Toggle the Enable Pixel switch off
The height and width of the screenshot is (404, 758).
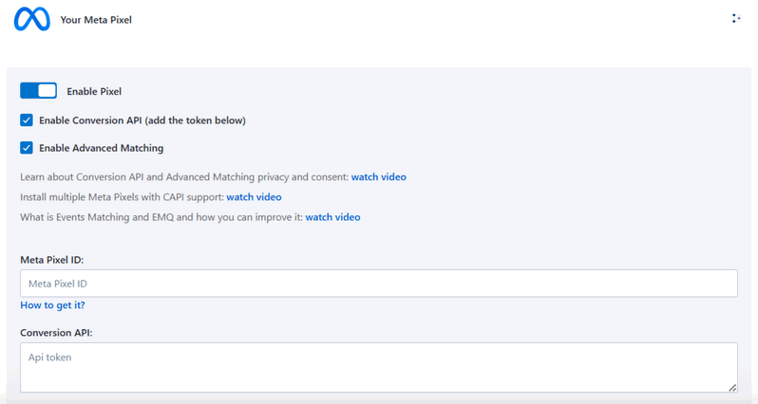(38, 91)
